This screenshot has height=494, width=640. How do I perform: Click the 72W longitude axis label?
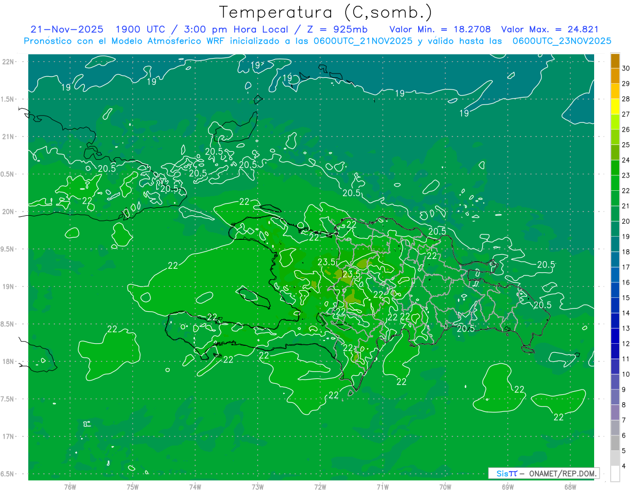[x=320, y=487]
